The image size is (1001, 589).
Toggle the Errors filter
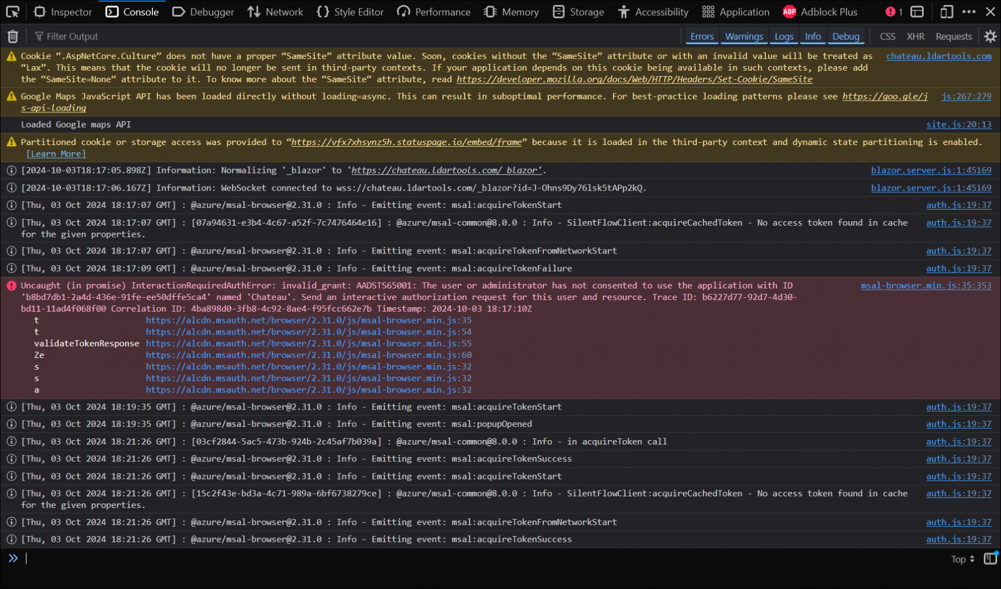click(x=702, y=37)
